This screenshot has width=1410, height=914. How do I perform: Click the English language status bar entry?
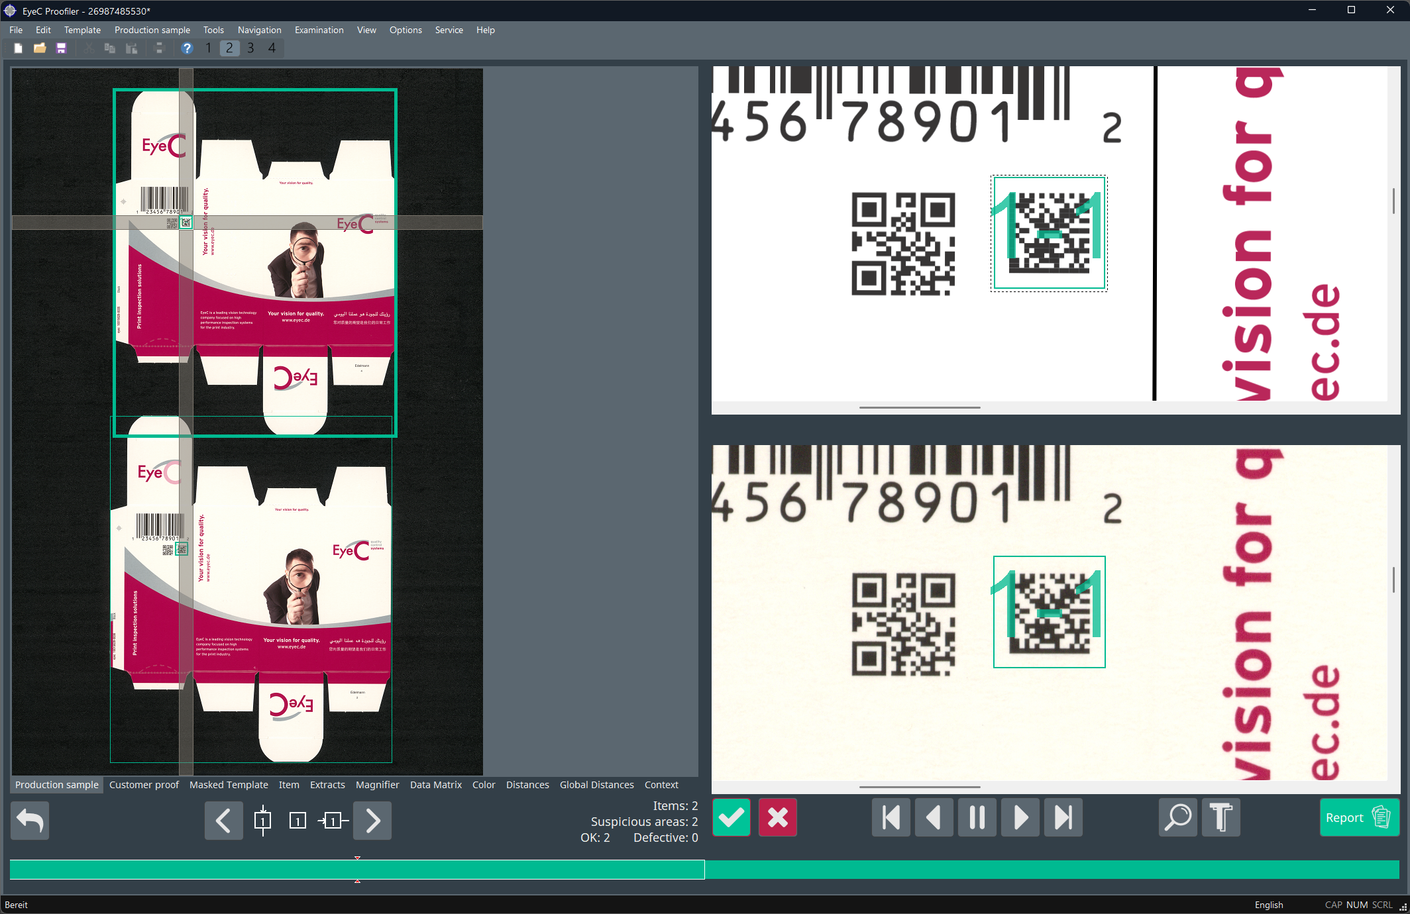pos(1268,905)
